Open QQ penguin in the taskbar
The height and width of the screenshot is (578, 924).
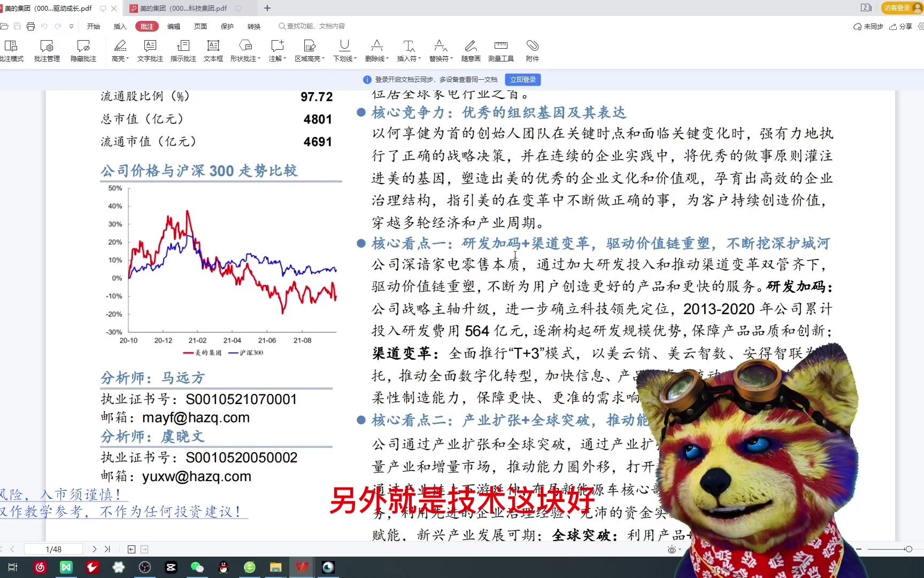(224, 567)
